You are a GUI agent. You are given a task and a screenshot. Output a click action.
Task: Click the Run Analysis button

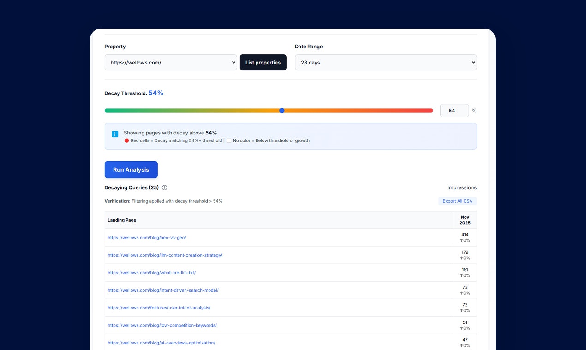coord(131,169)
